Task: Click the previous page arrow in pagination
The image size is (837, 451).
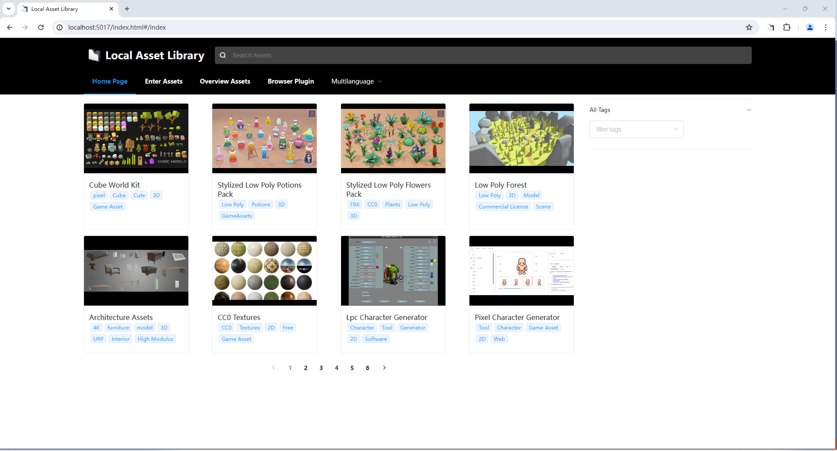Action: 273,368
